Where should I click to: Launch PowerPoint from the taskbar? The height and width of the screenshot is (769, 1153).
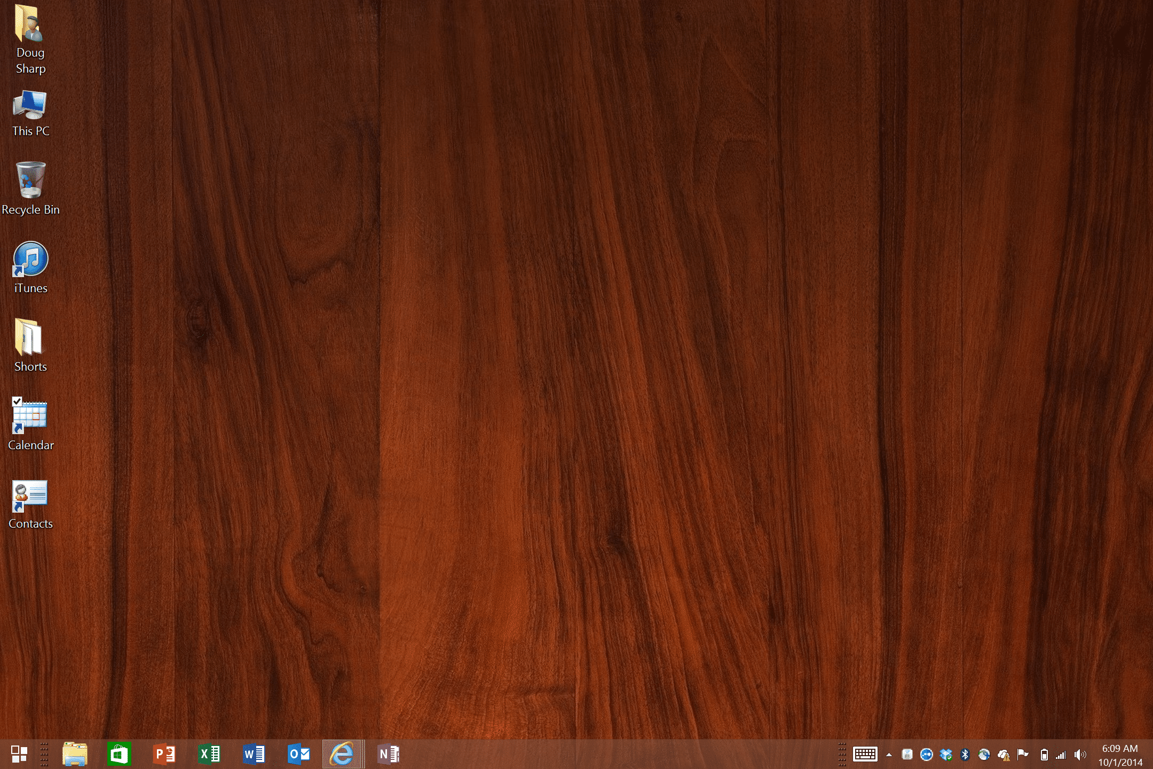164,754
